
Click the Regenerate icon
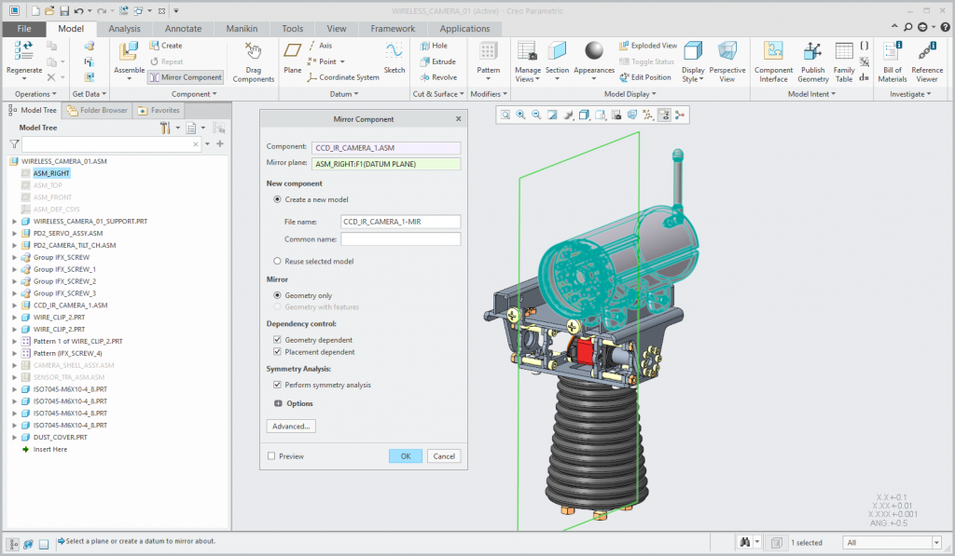tap(23, 52)
